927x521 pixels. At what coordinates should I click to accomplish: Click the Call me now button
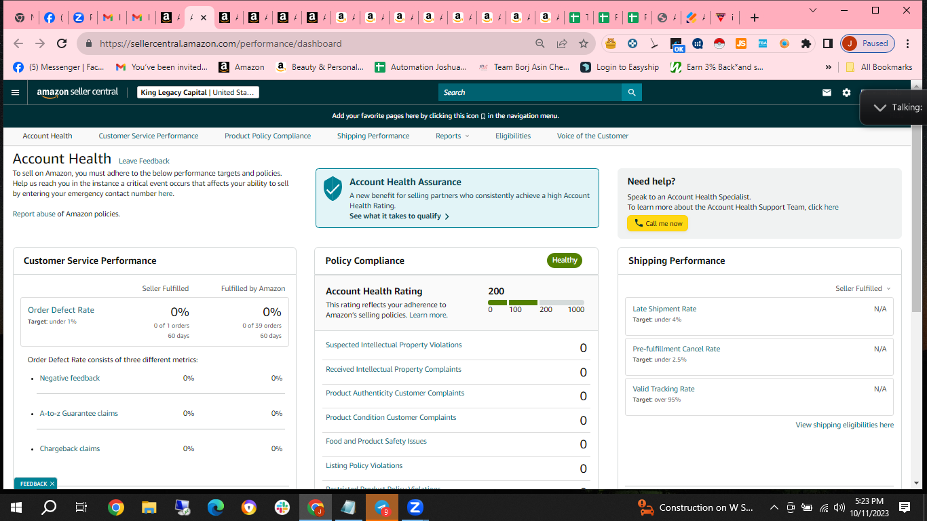(x=658, y=223)
